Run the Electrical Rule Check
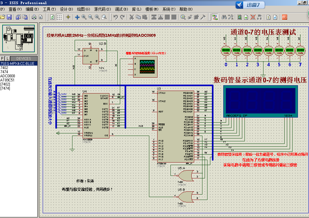The height and width of the screenshot is (218, 309). pos(275,17)
